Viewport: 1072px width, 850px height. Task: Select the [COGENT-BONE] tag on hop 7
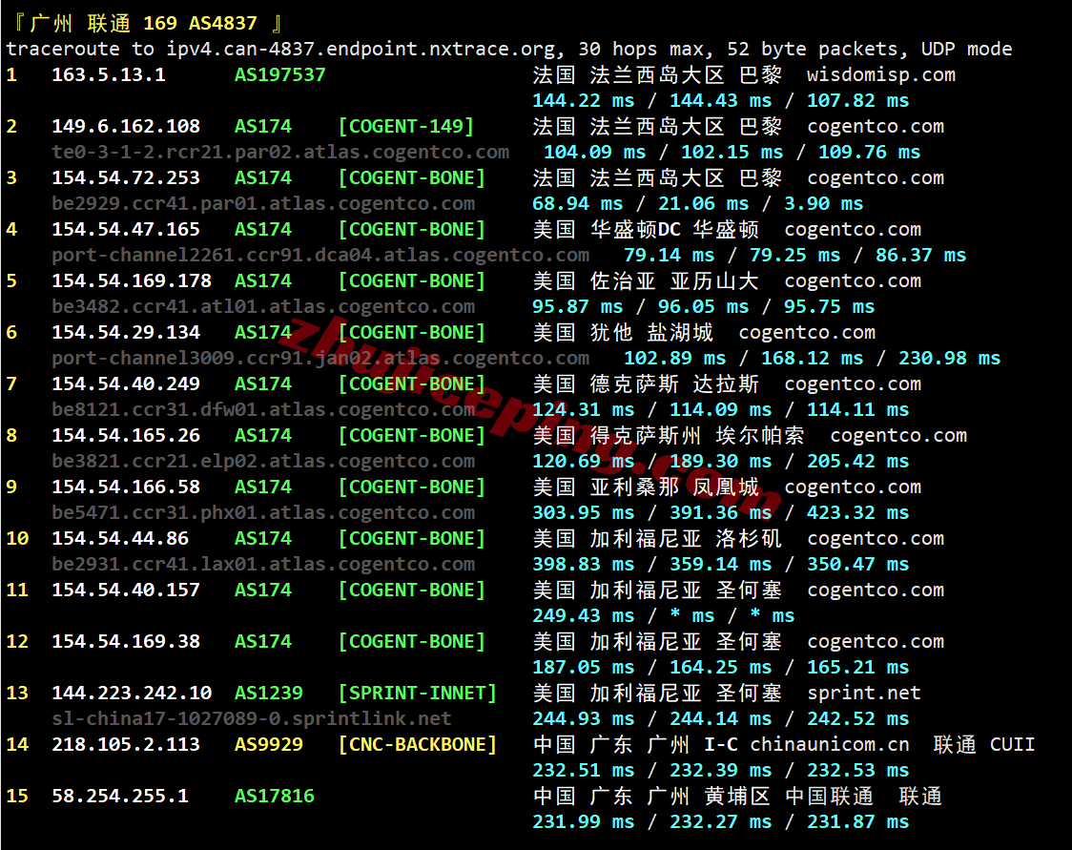(410, 384)
